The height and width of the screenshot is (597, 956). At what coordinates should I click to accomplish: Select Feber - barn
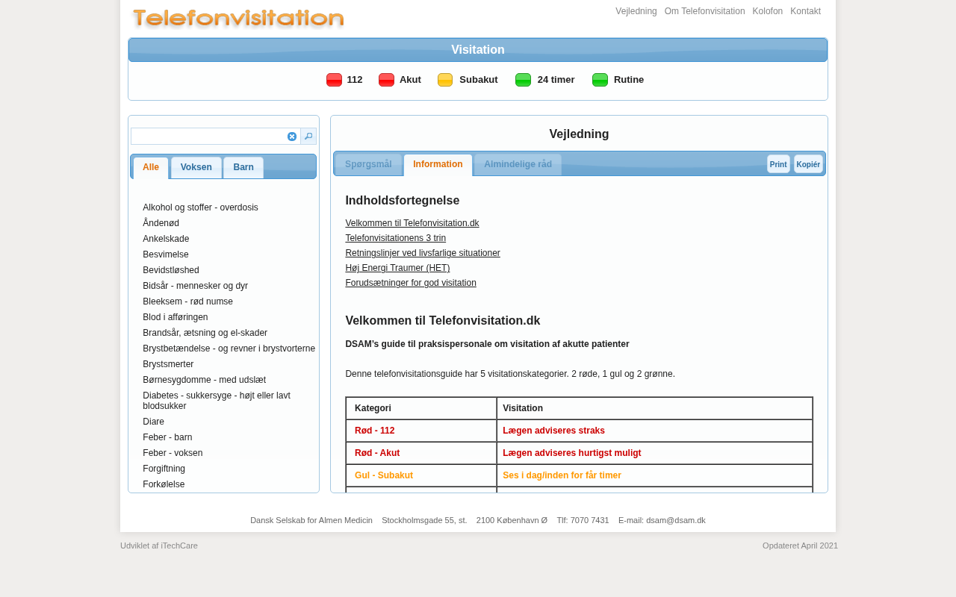(167, 437)
